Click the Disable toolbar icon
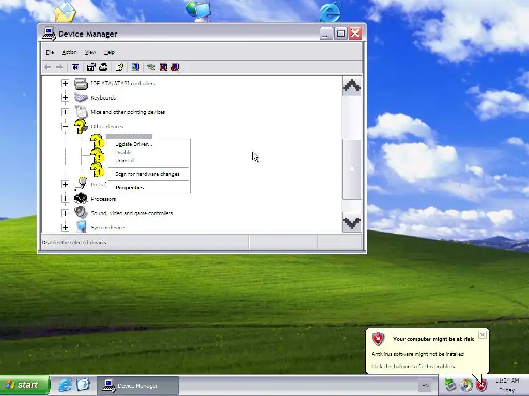The width and height of the screenshot is (529, 396). click(175, 68)
